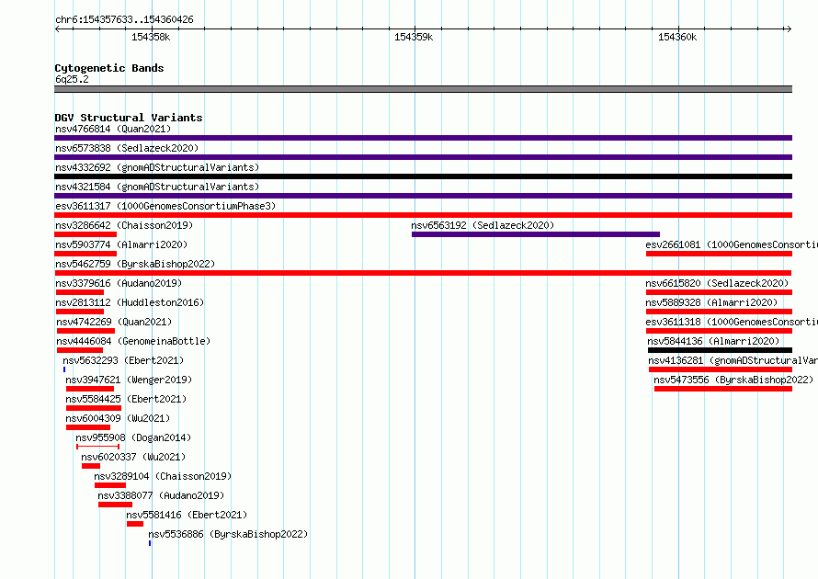
Task: Select the esv2661081 1000Genomes label
Action: (732, 244)
